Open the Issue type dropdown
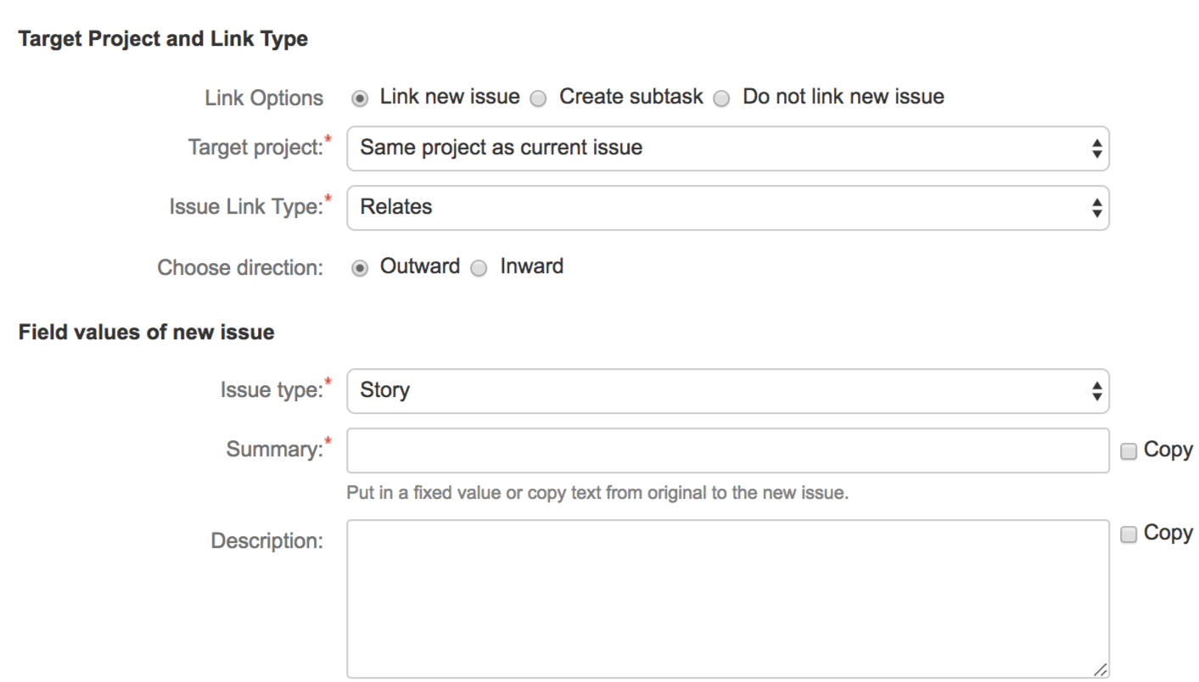 pyautogui.click(x=727, y=391)
